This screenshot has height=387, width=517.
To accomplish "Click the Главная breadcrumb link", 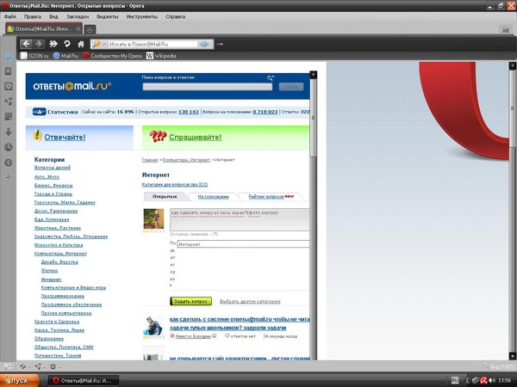I will [x=150, y=160].
